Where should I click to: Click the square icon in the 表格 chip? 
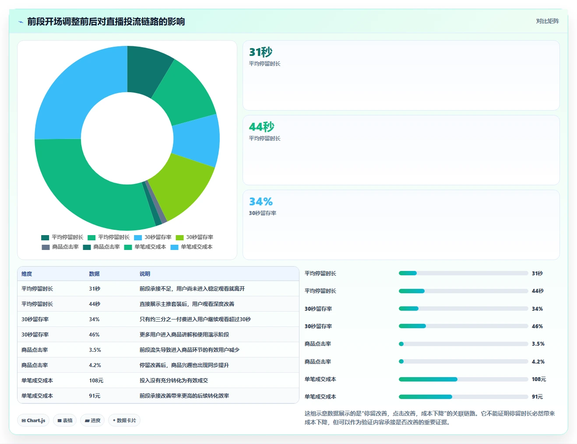(x=60, y=420)
